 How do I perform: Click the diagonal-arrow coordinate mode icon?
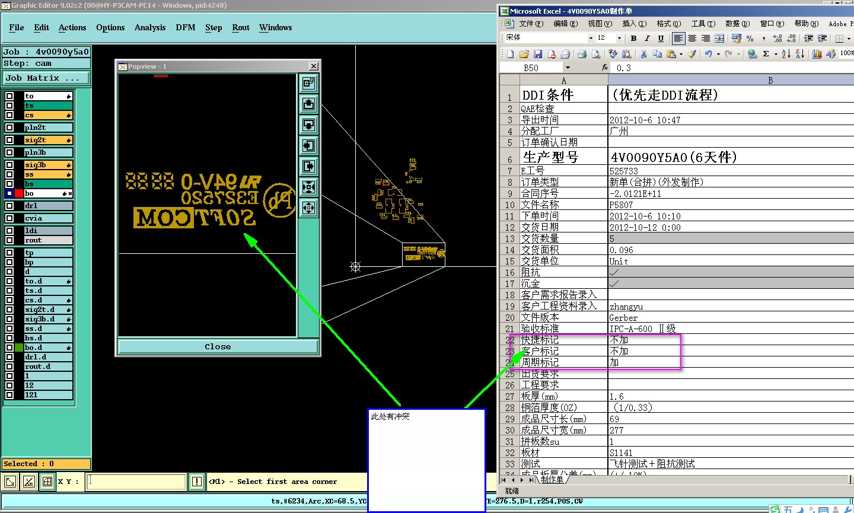tap(10, 482)
